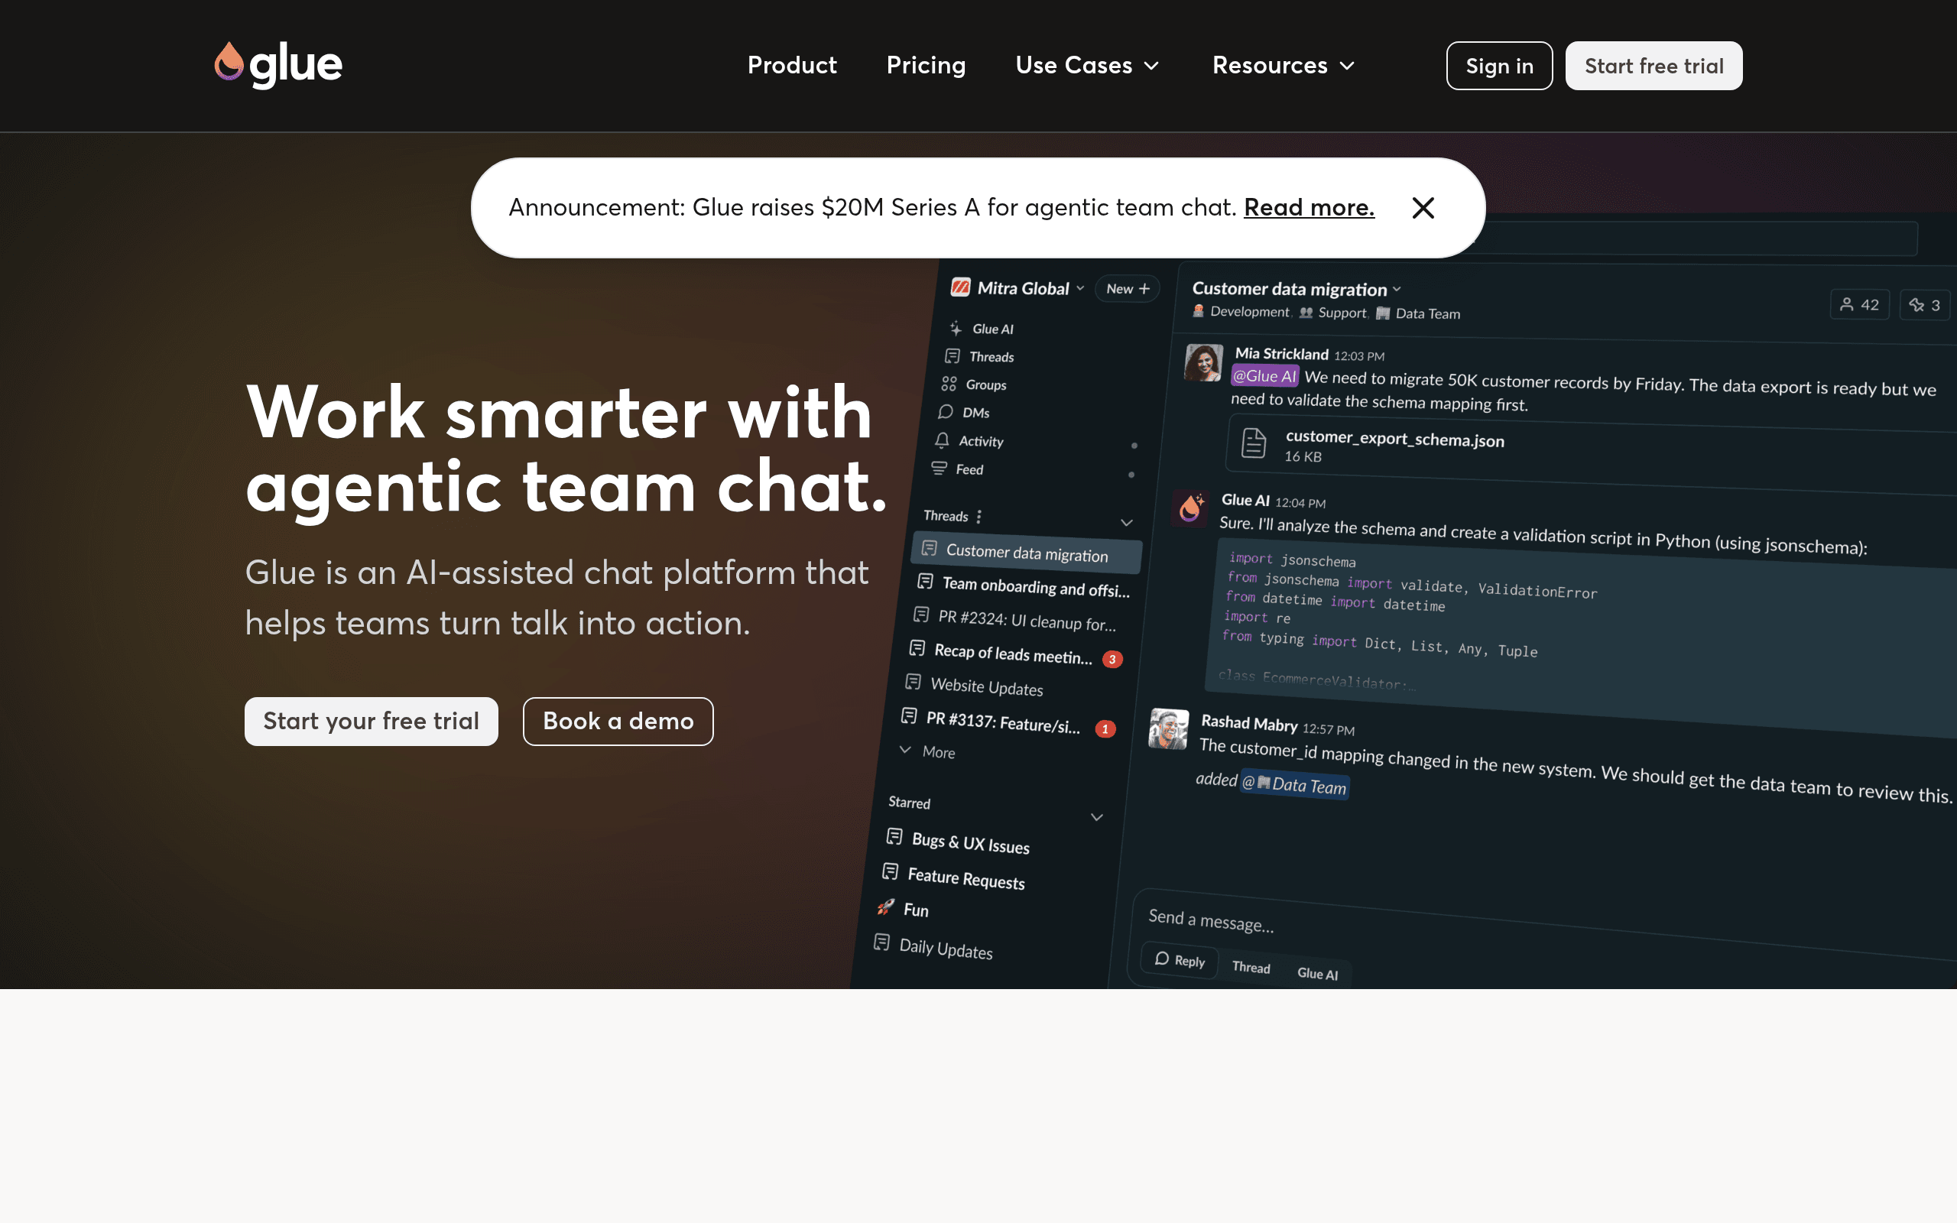Click the Start free trial header button
1957x1223 pixels.
coord(1654,66)
